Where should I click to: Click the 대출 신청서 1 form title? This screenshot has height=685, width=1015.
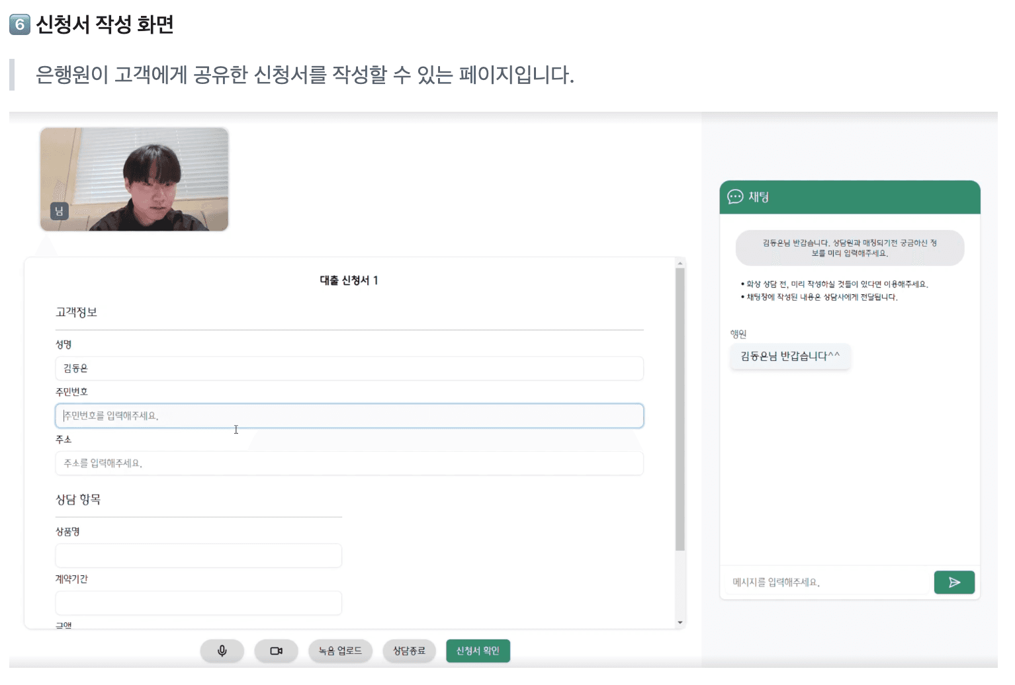pyautogui.click(x=349, y=280)
